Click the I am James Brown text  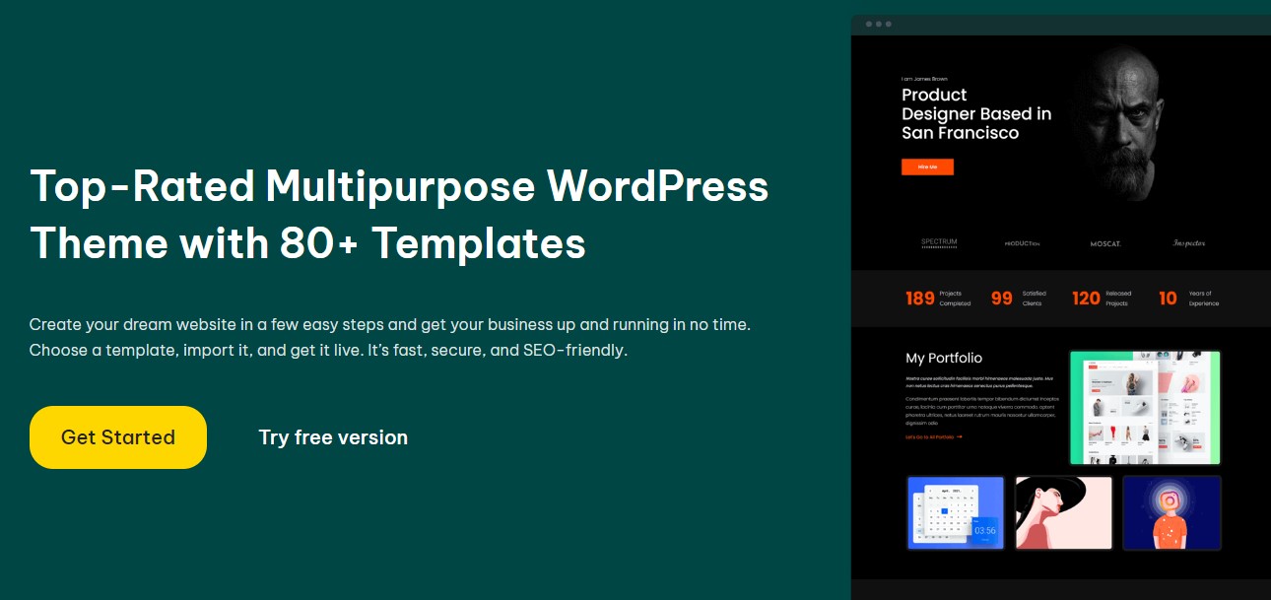(924, 79)
